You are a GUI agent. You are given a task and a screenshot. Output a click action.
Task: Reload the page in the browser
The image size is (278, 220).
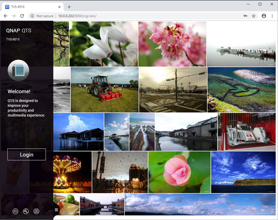[22, 16]
